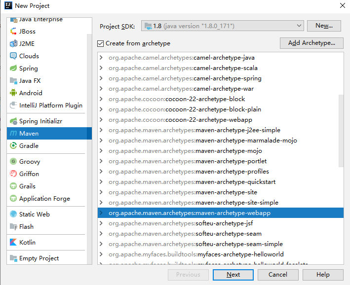This screenshot has height=285, width=350.
Task: Click the Previous button
Action: (x=188, y=275)
